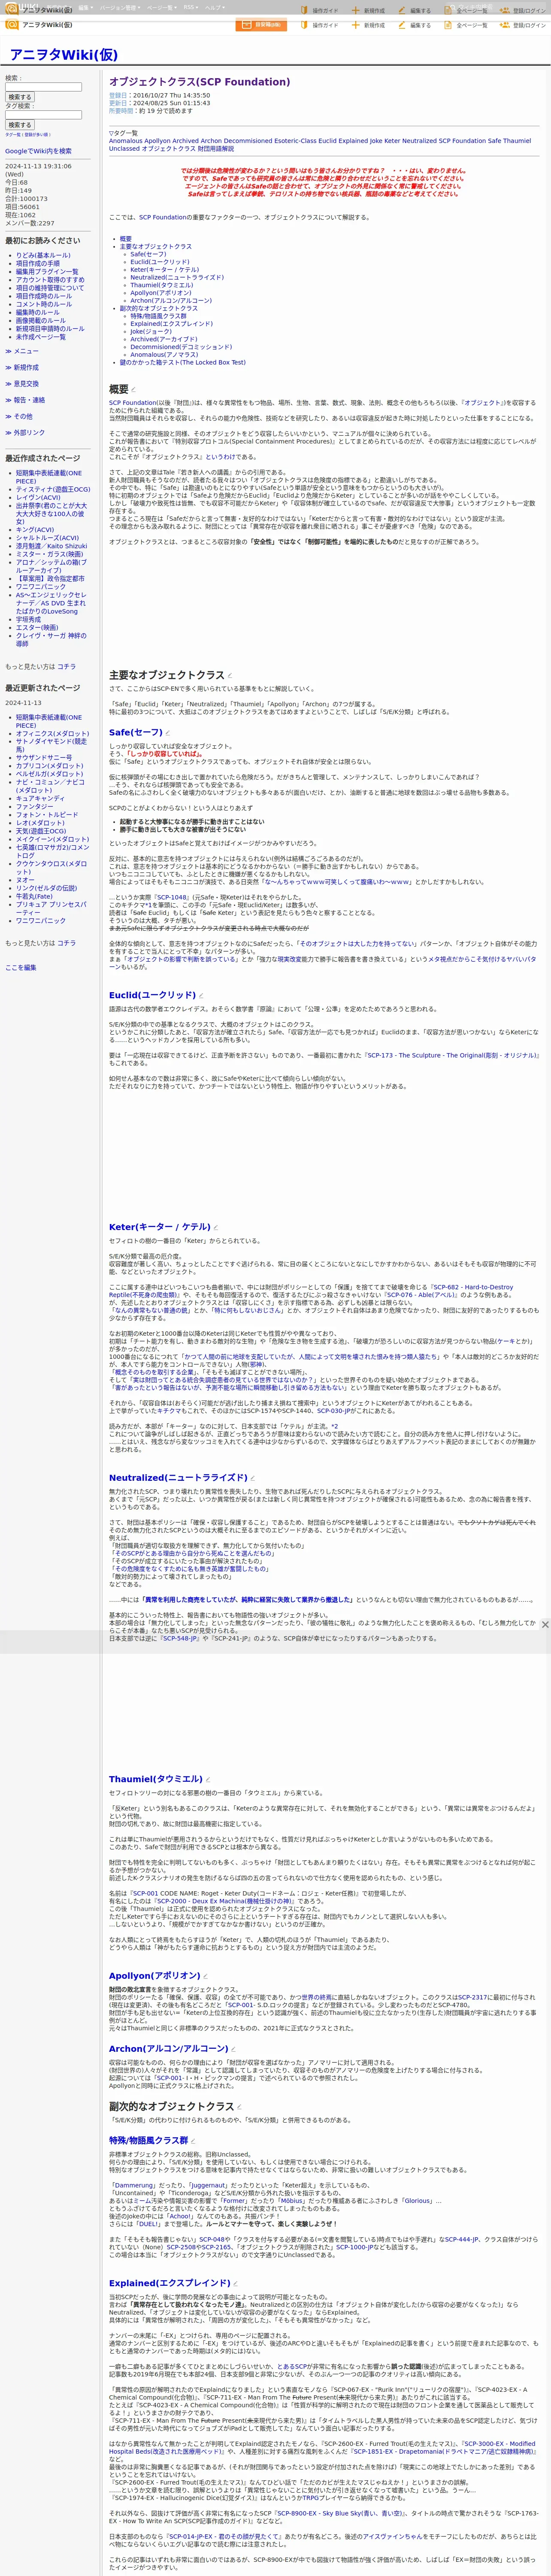Open 全ページ一覧 in the second toolbar row
Screen dimensions: 551x2576
(x=466, y=25)
